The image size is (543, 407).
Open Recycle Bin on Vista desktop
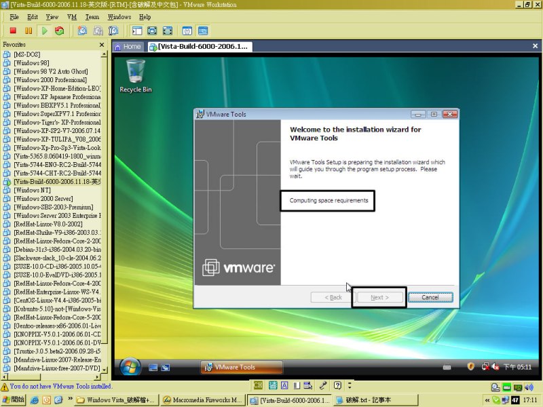click(135, 76)
